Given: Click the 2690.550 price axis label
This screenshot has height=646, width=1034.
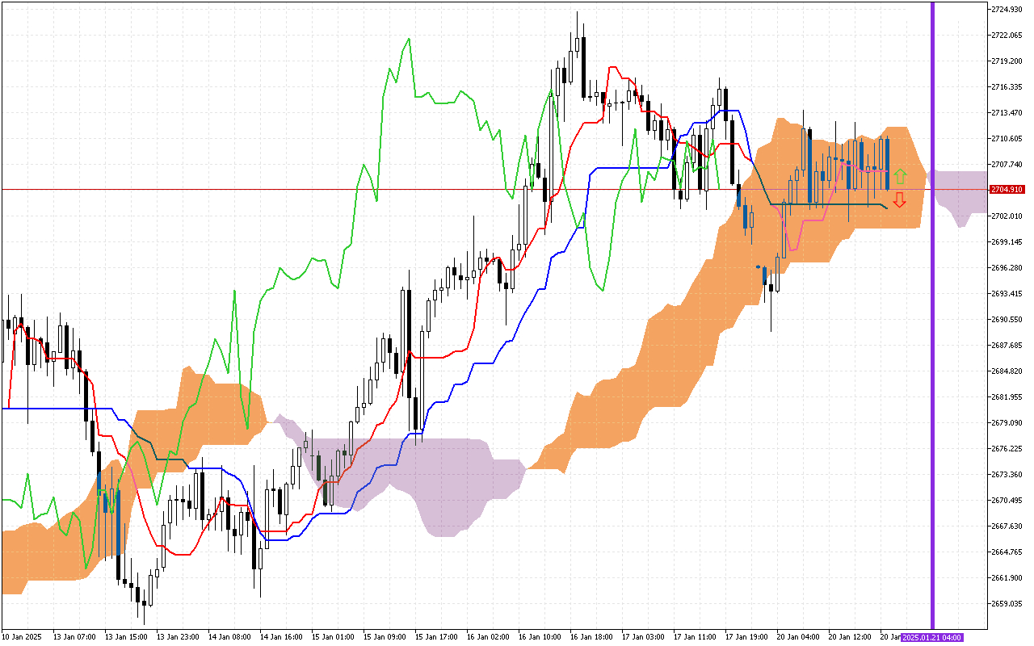Looking at the screenshot, I should (x=1007, y=320).
